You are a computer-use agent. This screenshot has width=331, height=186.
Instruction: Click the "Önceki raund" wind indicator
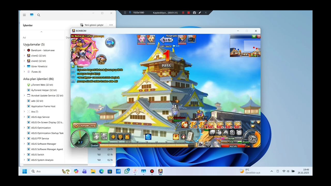(168, 46)
